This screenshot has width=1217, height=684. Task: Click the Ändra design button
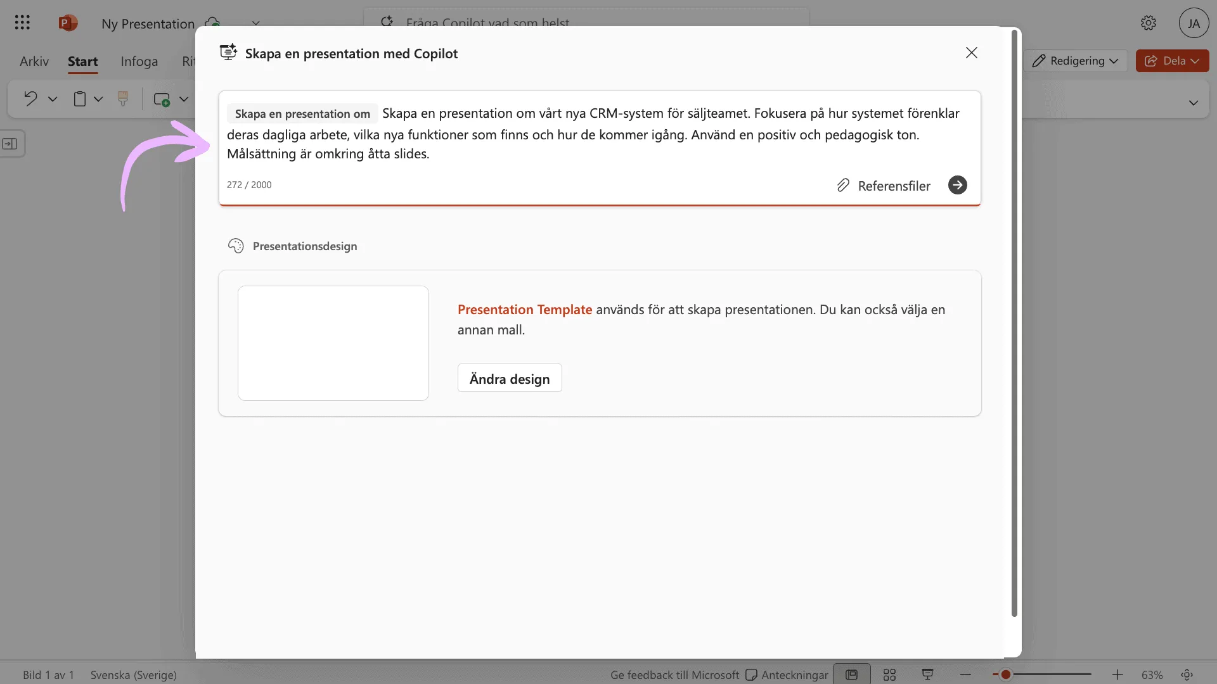[510, 378]
